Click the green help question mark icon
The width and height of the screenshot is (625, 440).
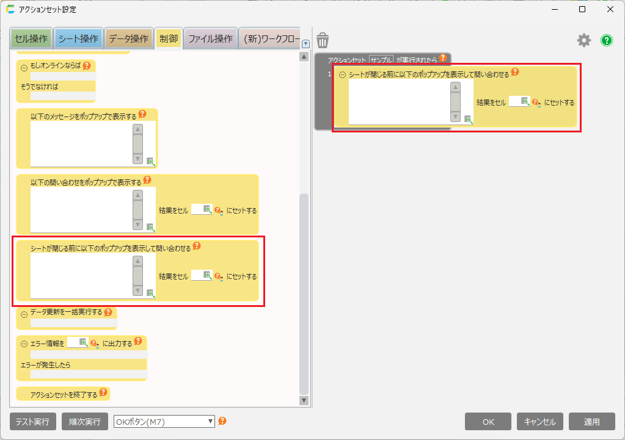(606, 40)
